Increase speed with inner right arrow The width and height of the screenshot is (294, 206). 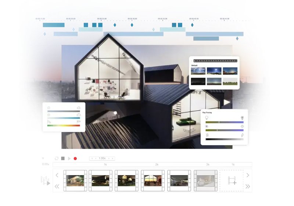click(x=109, y=158)
